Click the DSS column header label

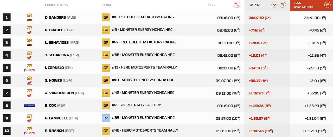click(x=212, y=5)
